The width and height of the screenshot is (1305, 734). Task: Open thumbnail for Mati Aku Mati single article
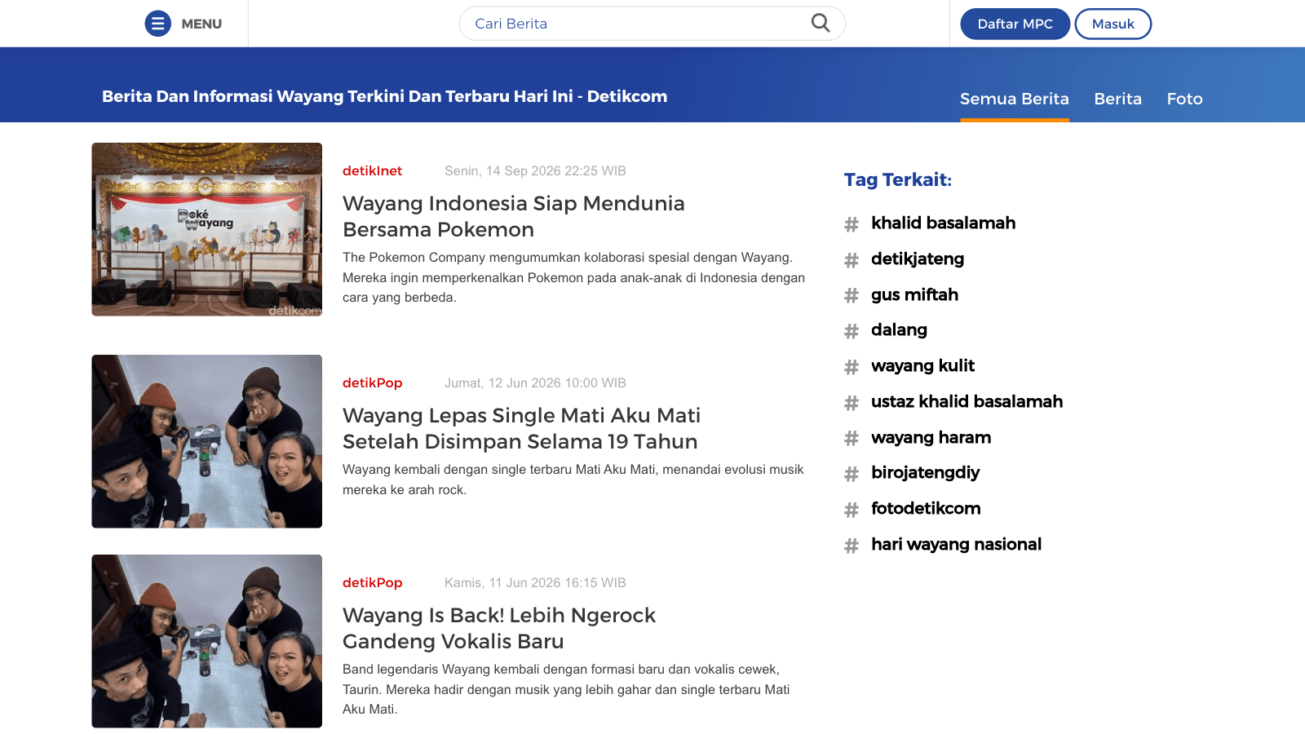point(206,441)
